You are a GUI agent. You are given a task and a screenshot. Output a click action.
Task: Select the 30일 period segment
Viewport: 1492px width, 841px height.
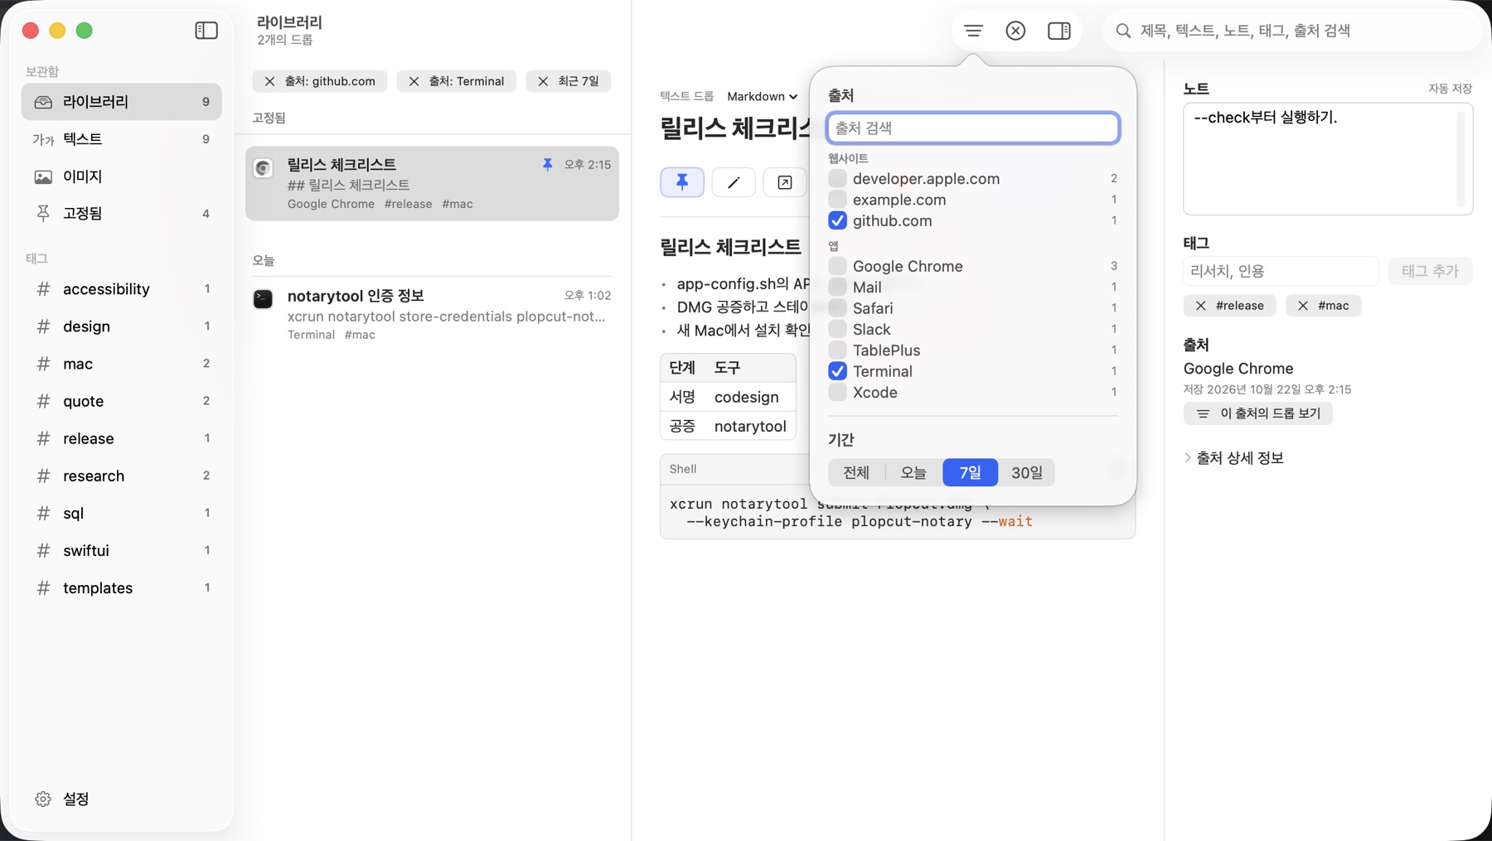point(1026,472)
